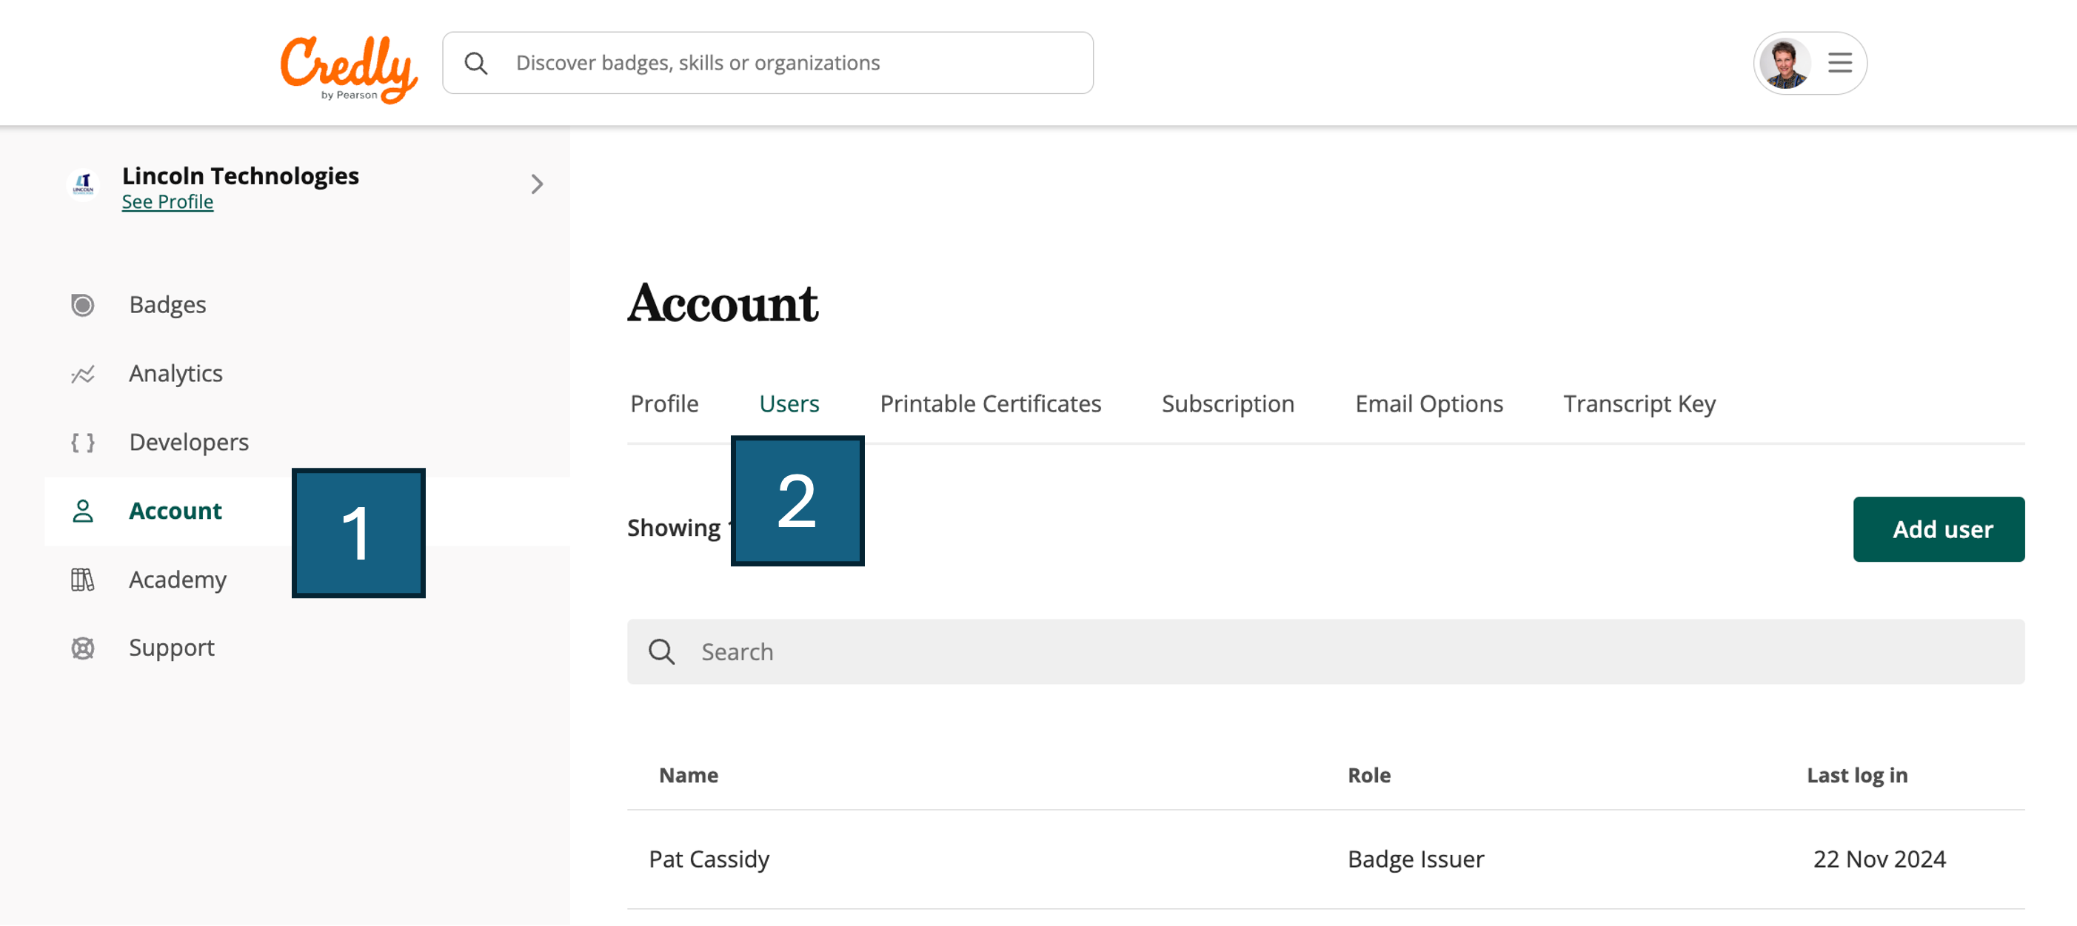Image resolution: width=2077 pixels, height=926 pixels.
Task: Click the magnifier icon in users search
Action: [x=661, y=651]
